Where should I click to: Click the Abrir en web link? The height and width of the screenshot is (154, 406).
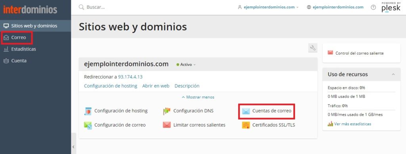155,86
